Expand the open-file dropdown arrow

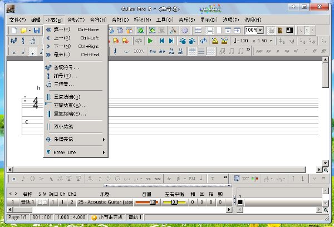[x=30, y=31]
